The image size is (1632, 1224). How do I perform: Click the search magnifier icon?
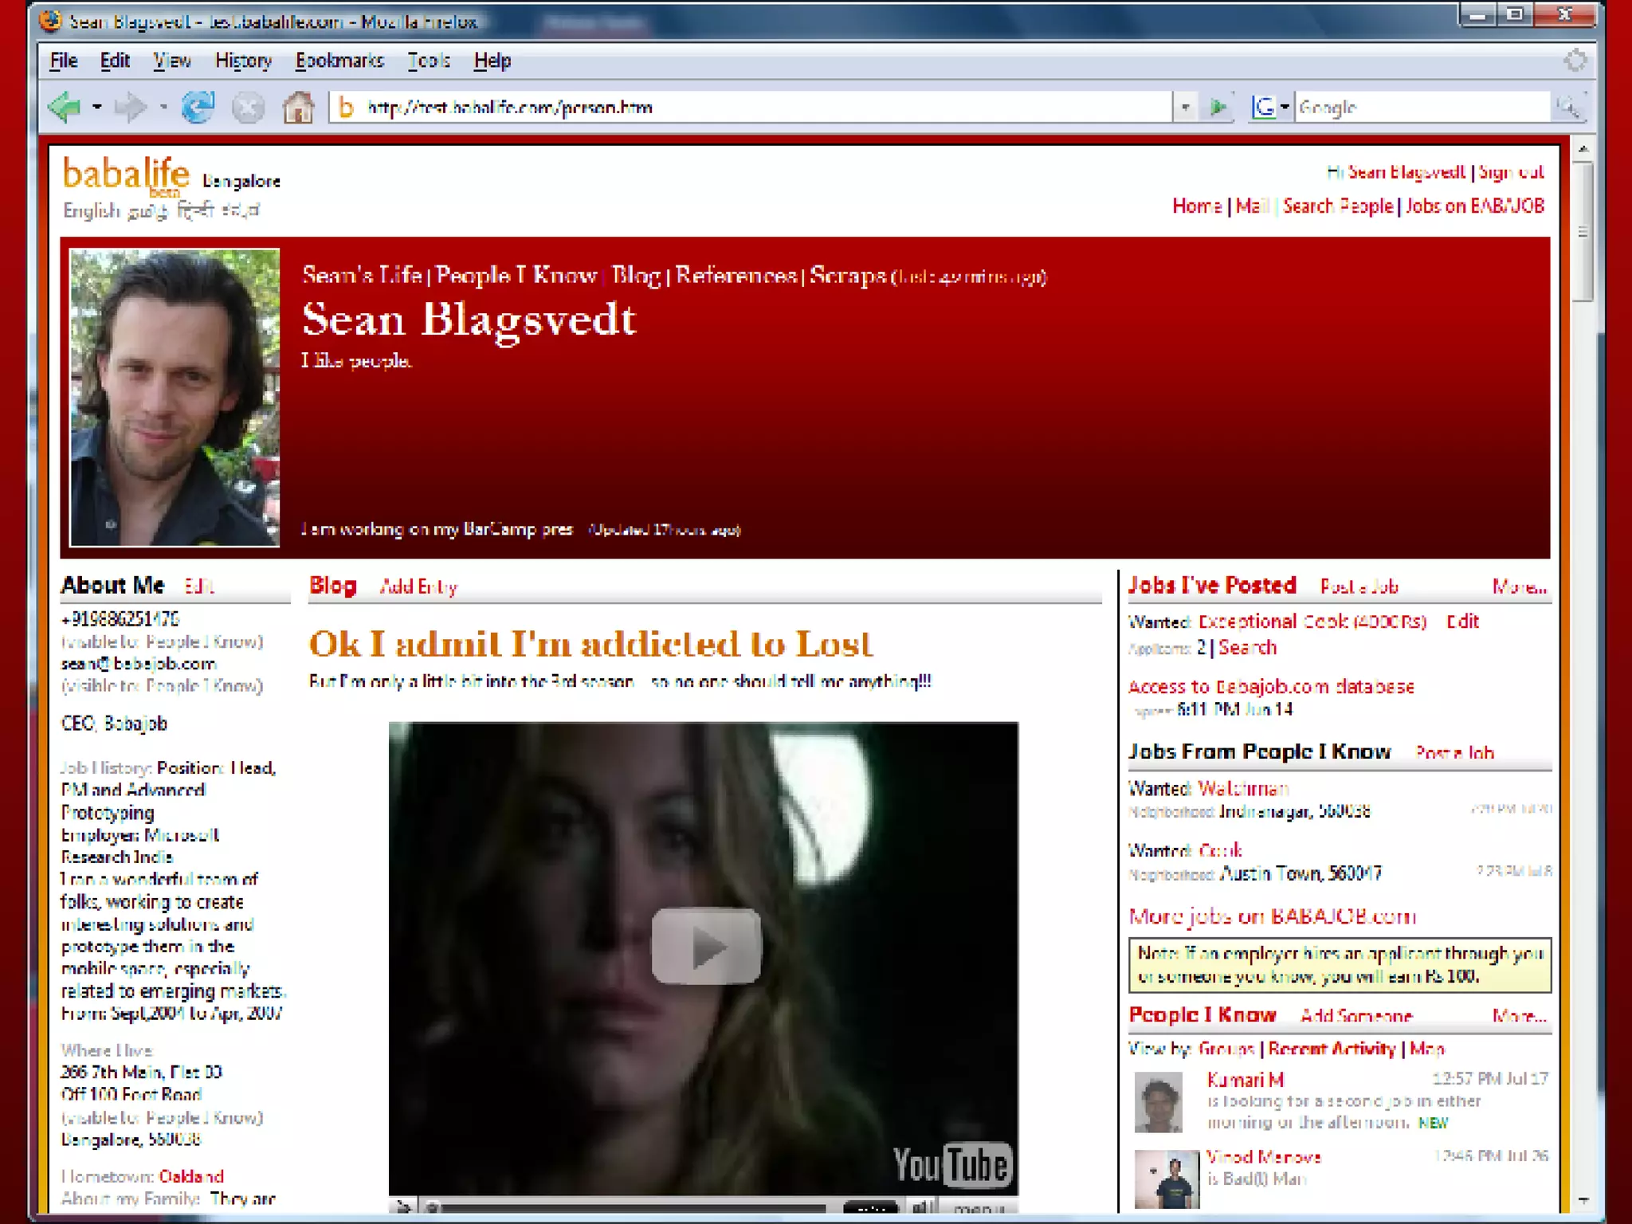(1568, 107)
